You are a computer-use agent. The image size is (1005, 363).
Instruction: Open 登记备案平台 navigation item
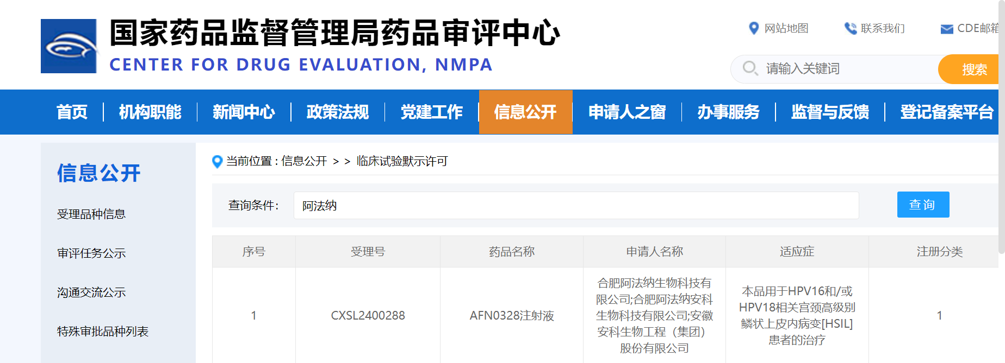[946, 112]
